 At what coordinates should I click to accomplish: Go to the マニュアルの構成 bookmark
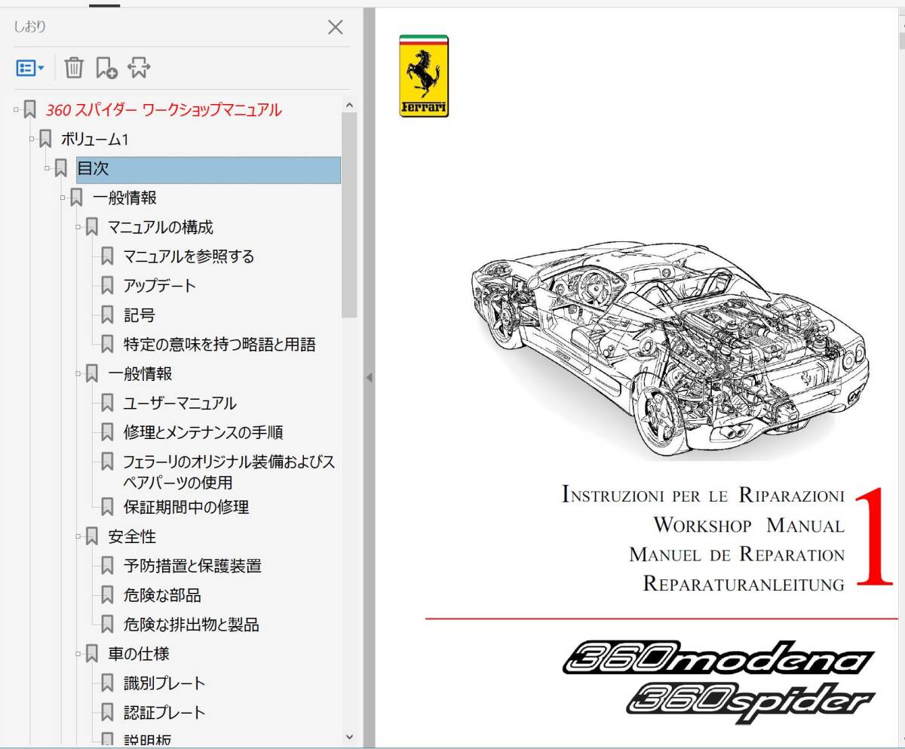point(161,227)
